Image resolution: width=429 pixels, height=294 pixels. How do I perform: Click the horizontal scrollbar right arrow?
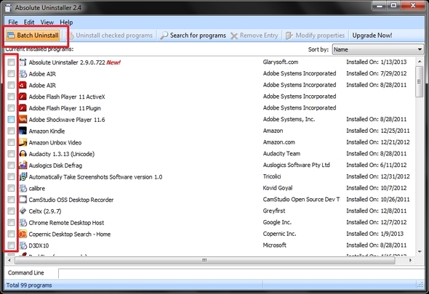[410, 260]
